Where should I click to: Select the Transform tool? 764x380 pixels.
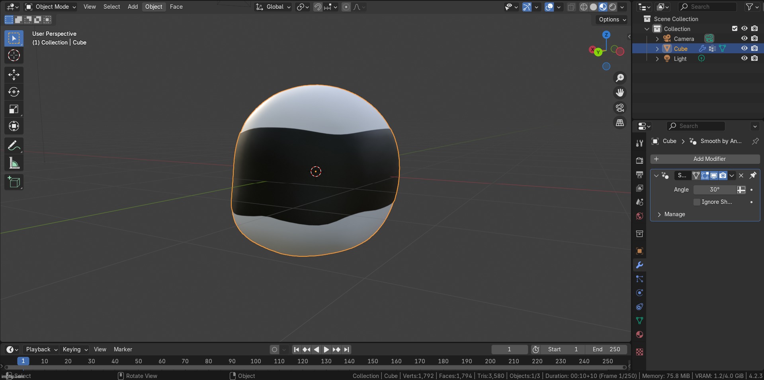[14, 126]
